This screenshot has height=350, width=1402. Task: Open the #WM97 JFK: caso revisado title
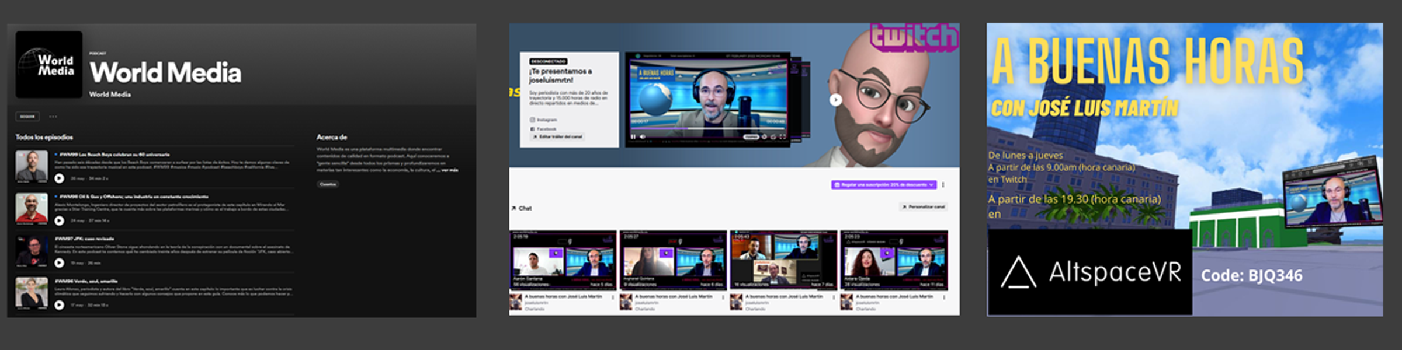click(x=85, y=239)
